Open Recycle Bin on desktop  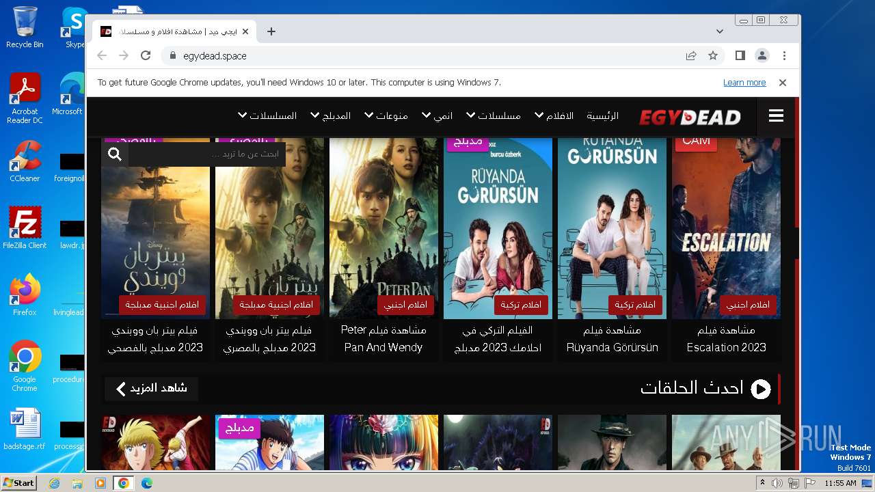coord(25,27)
